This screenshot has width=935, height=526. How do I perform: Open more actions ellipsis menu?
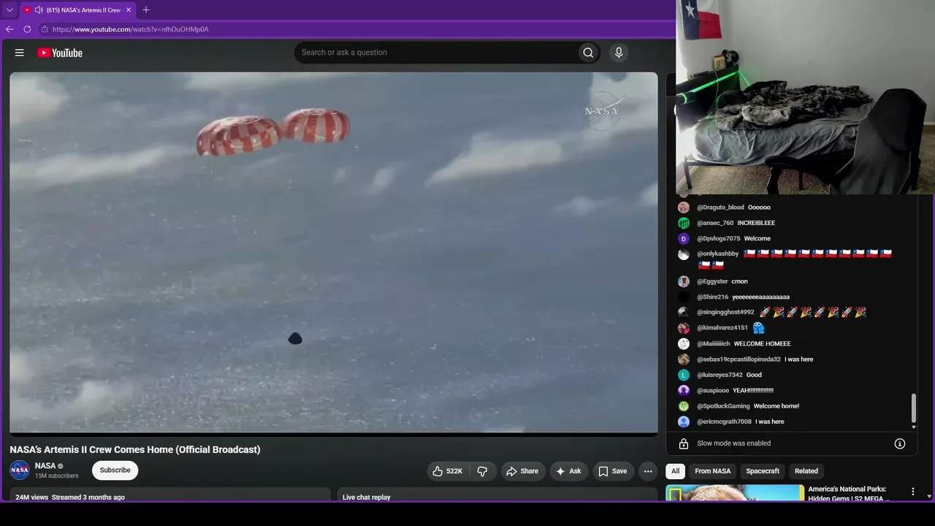click(648, 471)
